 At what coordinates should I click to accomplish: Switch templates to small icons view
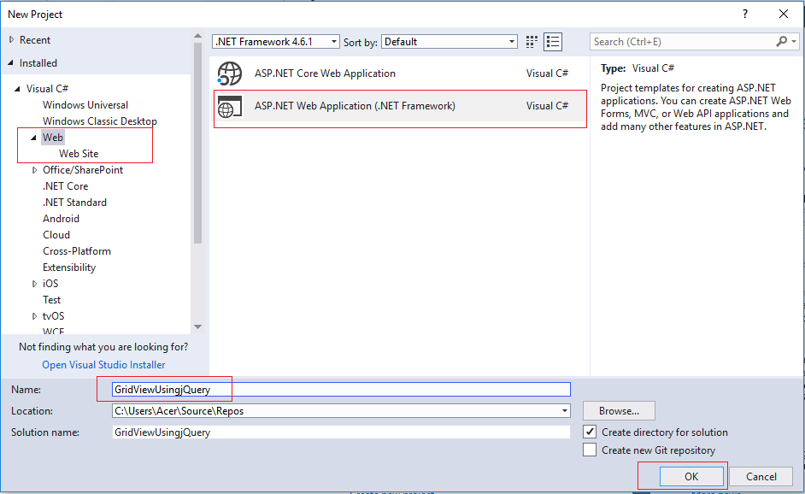[x=531, y=41]
